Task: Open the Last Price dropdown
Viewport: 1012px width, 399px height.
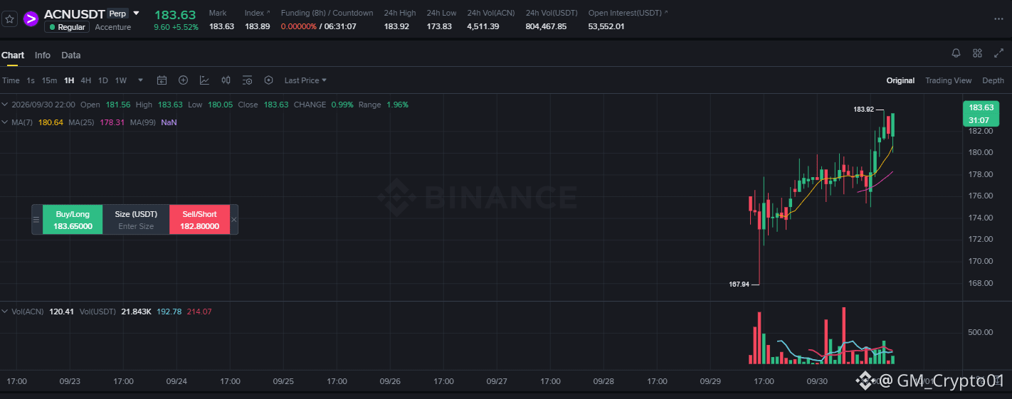Action: 305,80
